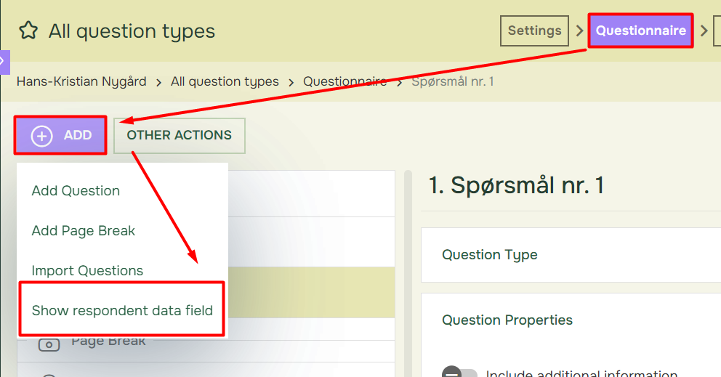Open the OTHER ACTIONS menu
The width and height of the screenshot is (721, 377).
point(180,136)
